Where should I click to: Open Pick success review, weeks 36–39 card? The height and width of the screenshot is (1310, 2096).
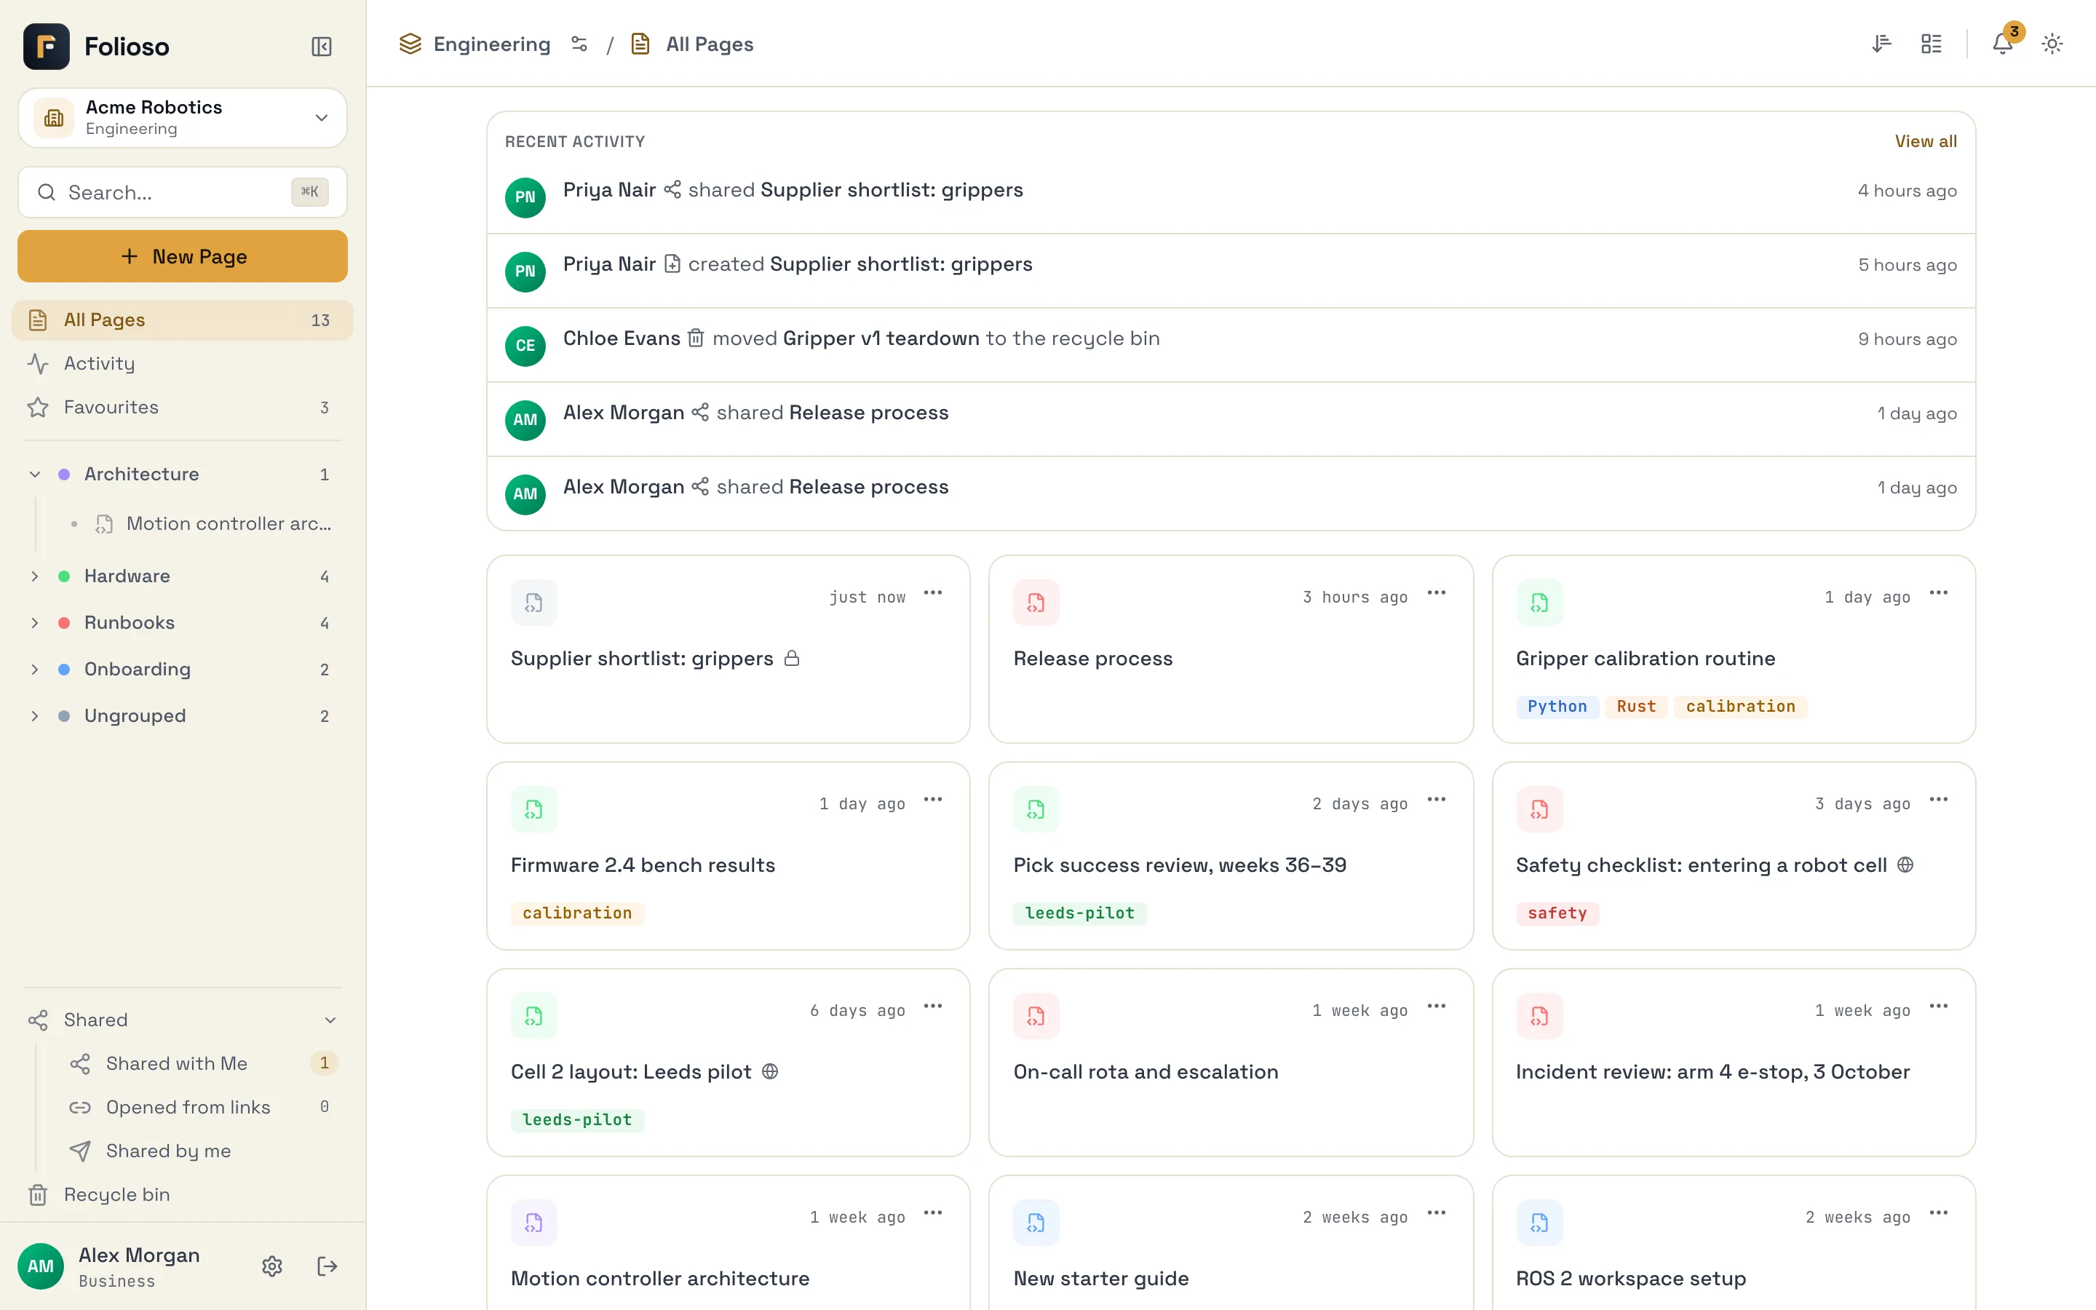coord(1231,856)
